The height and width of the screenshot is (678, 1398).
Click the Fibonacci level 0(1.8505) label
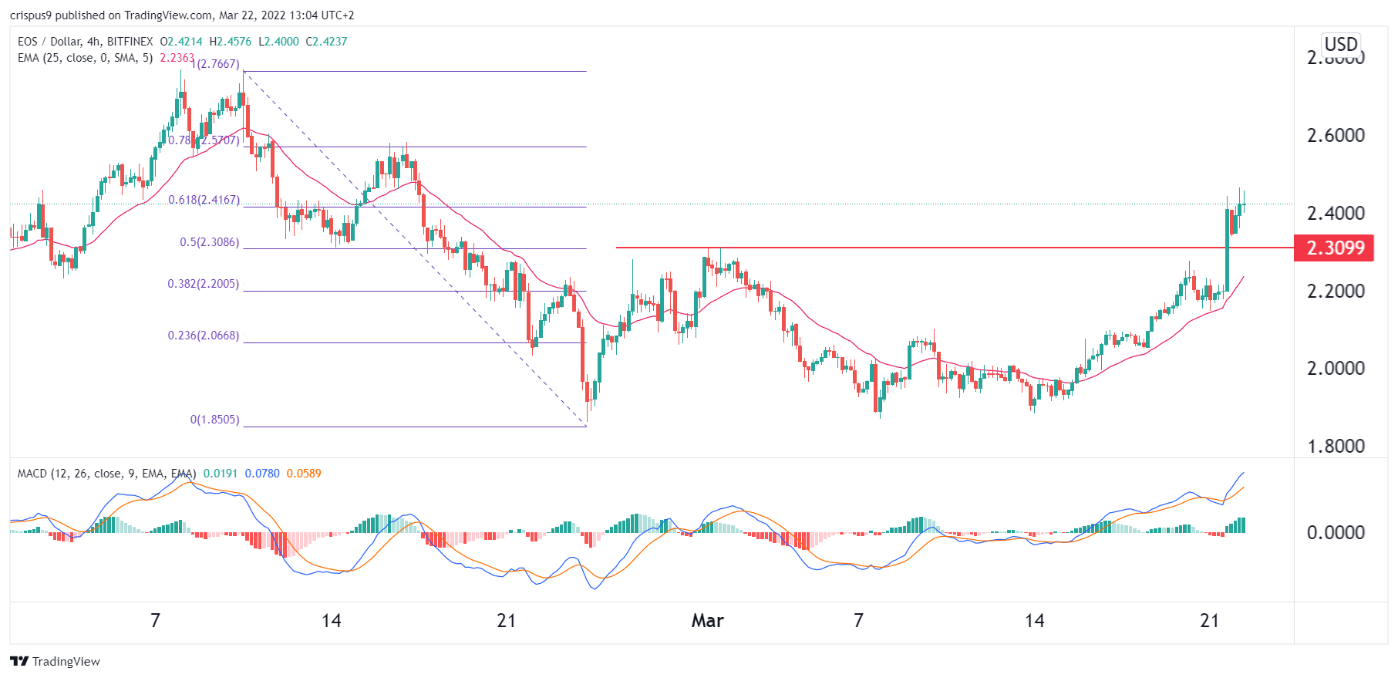click(214, 420)
